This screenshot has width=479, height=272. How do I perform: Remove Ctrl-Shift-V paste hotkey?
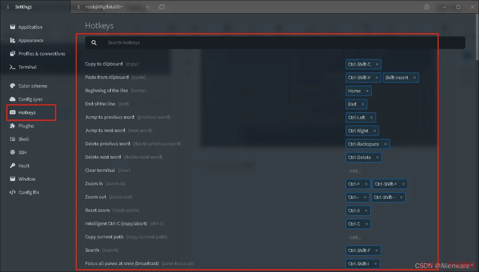(377, 78)
